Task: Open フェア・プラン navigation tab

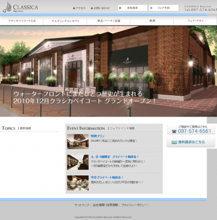Action: 195,21
